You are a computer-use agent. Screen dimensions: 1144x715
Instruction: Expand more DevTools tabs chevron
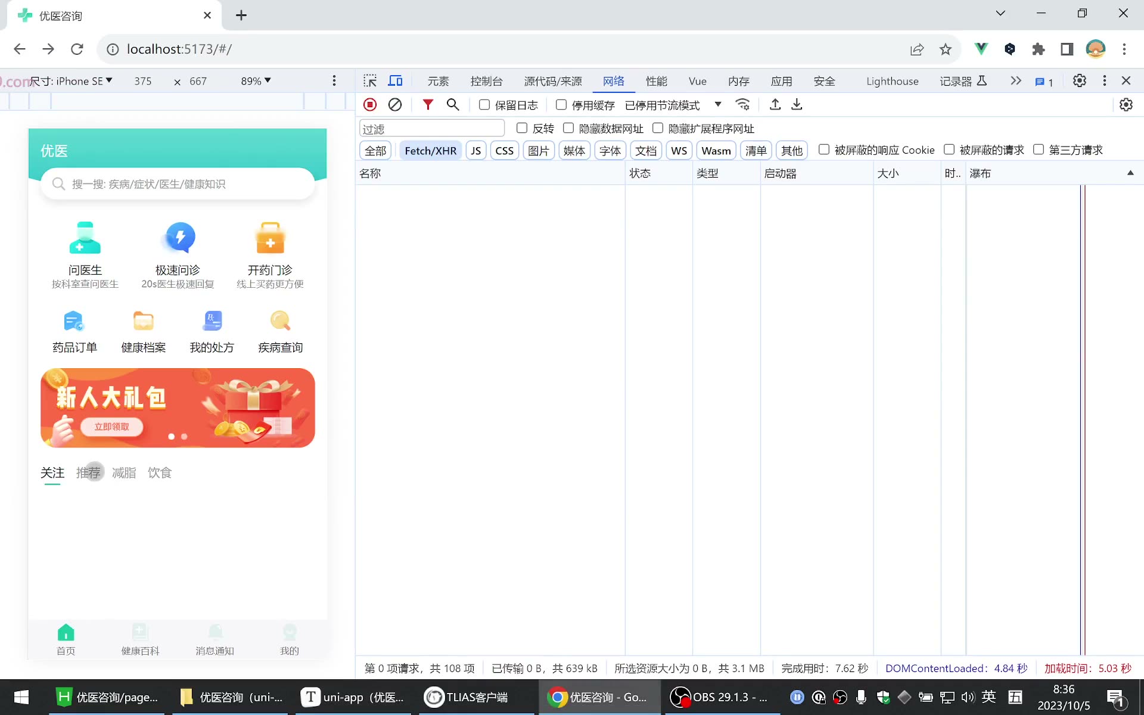1016,80
